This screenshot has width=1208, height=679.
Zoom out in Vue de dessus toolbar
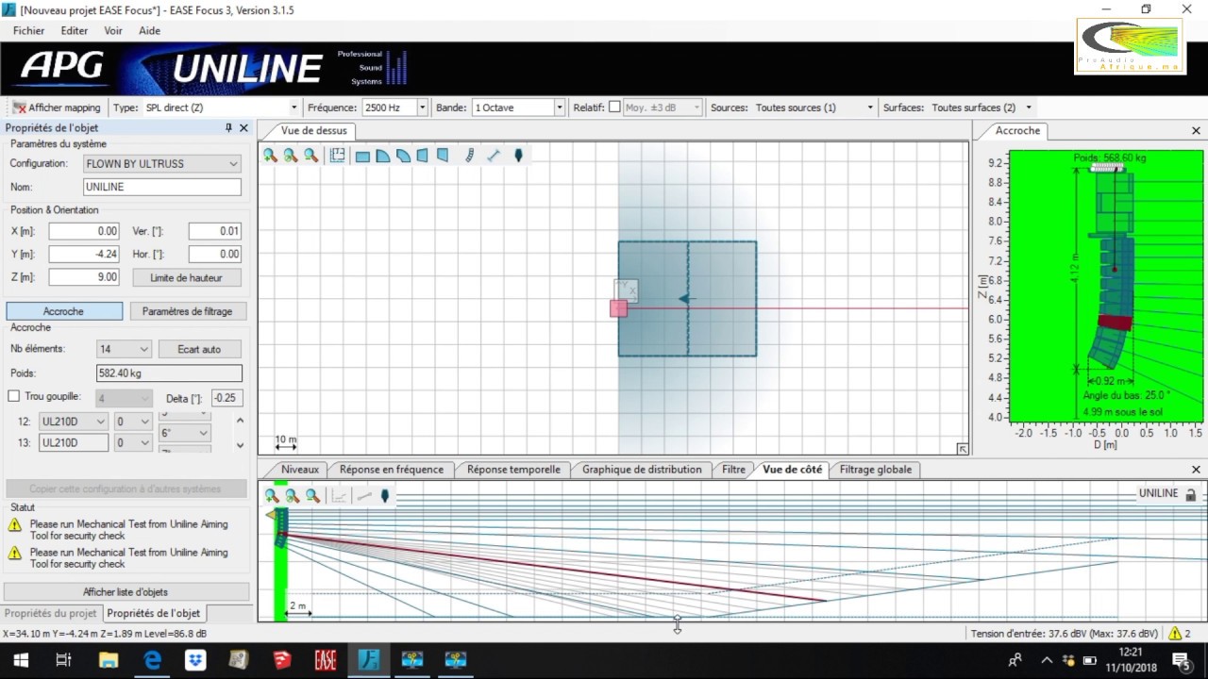click(x=311, y=156)
